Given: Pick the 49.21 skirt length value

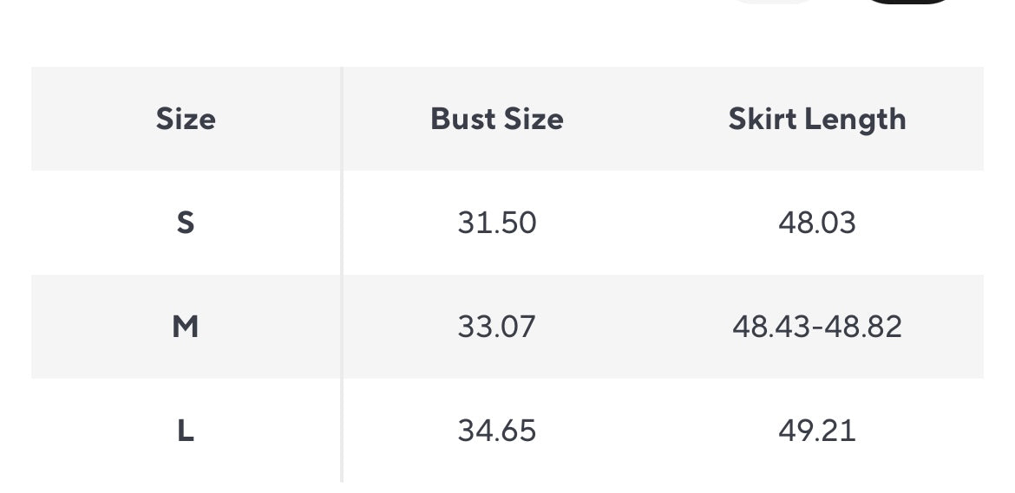Looking at the screenshot, I should pos(816,431).
